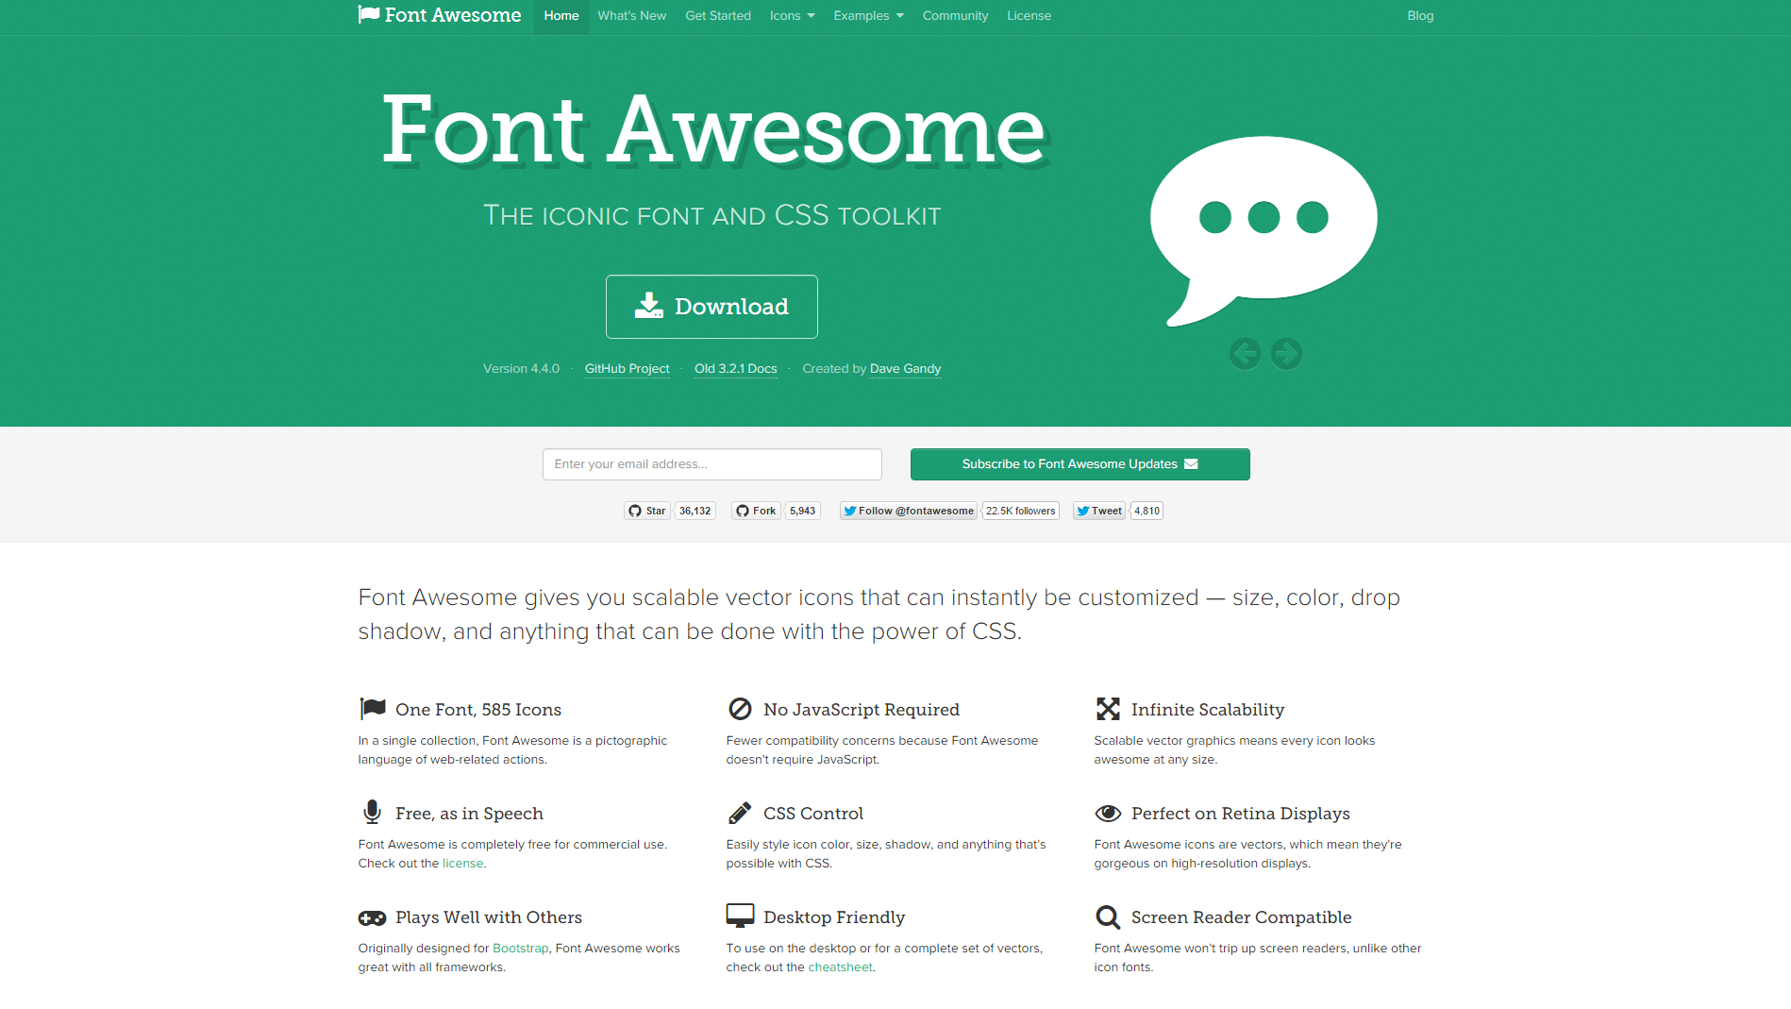Click the Plays Well with Others heading

point(489,917)
